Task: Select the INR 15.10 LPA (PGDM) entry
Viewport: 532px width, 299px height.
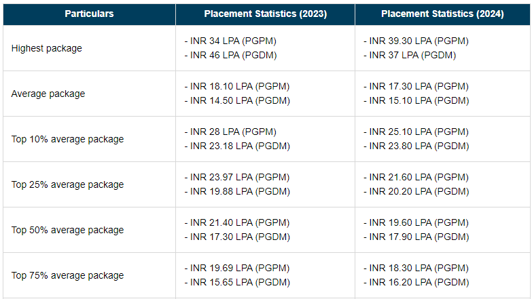Action: [416, 100]
